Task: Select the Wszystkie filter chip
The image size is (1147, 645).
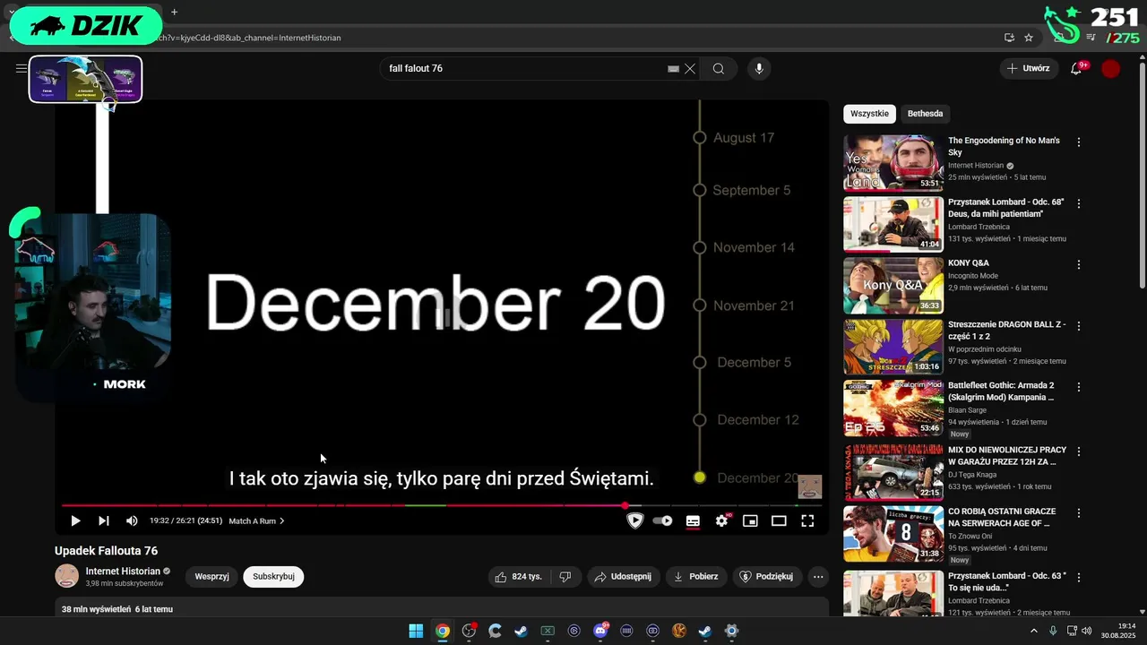Action: click(869, 113)
